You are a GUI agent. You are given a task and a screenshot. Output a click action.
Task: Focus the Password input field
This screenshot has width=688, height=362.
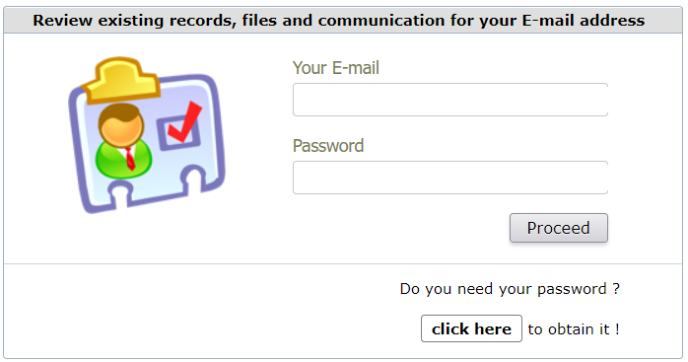[x=450, y=178]
